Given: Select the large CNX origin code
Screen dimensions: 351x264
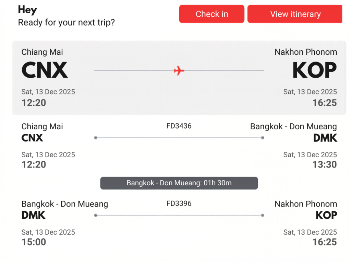Looking at the screenshot, I should [45, 70].
